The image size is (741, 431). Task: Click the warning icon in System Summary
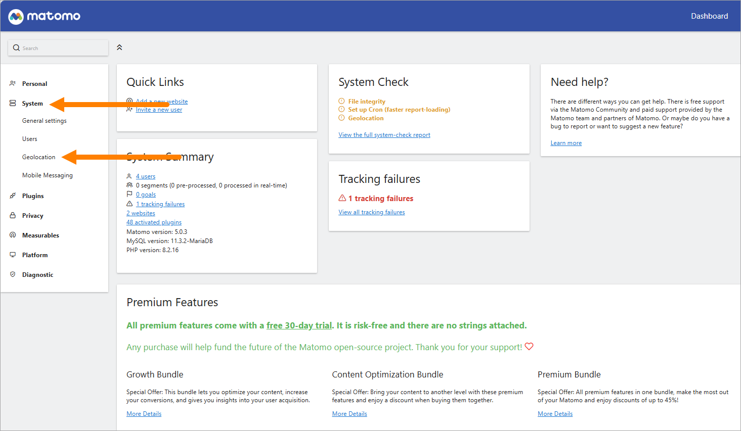pyautogui.click(x=129, y=204)
